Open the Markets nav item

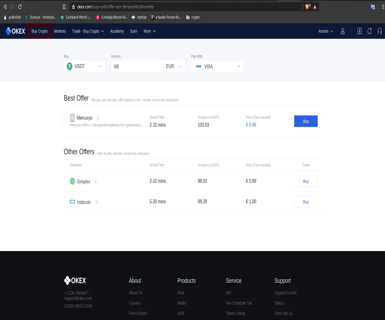click(x=60, y=31)
